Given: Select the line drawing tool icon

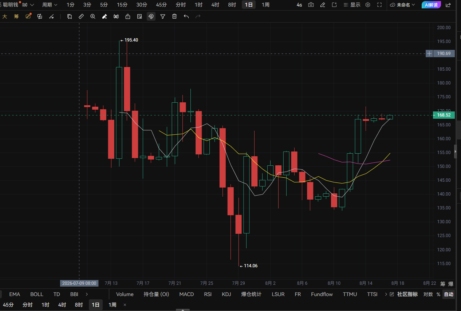Looking at the screenshot, I should (51, 16).
